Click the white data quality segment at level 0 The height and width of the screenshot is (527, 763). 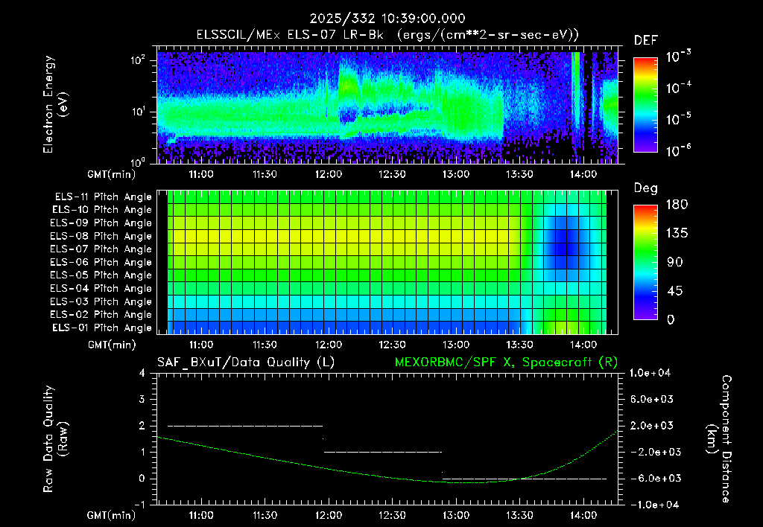coord(525,479)
